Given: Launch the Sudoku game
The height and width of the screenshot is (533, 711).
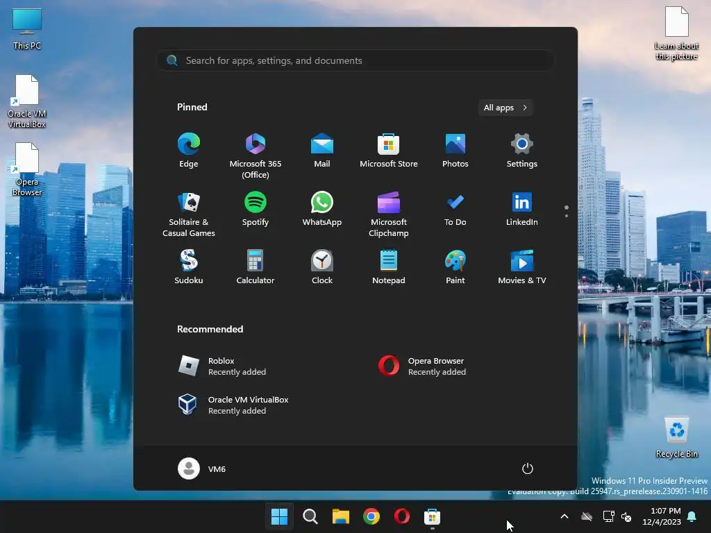Looking at the screenshot, I should (189, 267).
